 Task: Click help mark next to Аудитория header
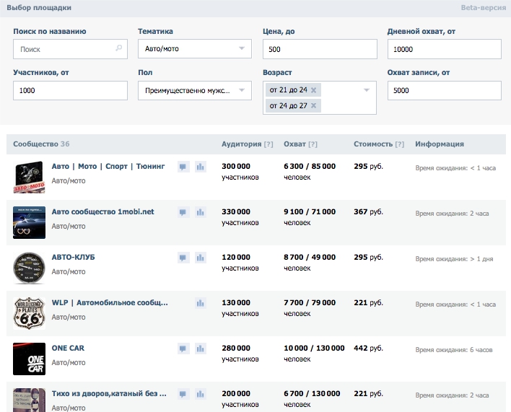click(268, 144)
